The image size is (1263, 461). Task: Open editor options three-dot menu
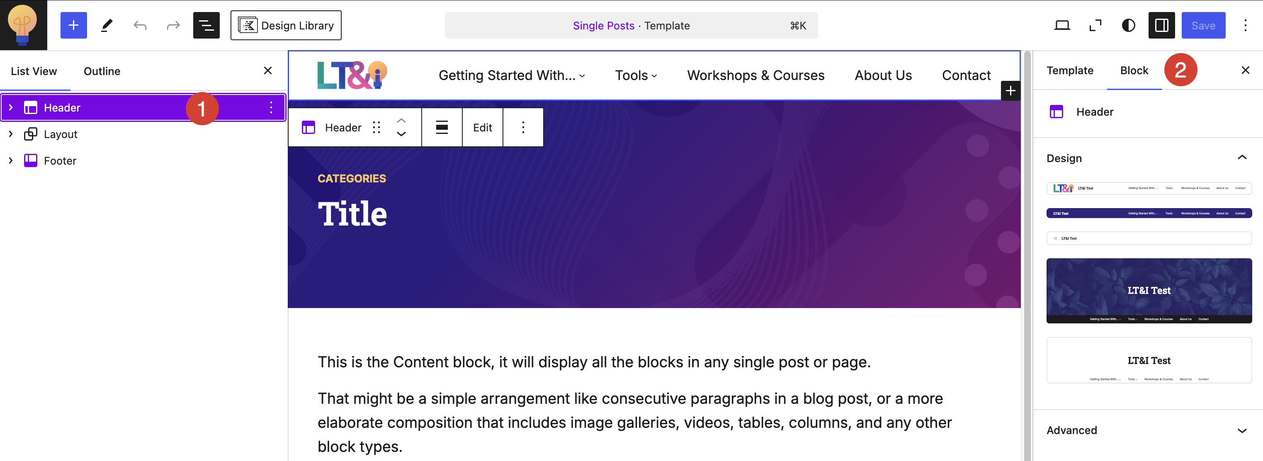click(1245, 26)
